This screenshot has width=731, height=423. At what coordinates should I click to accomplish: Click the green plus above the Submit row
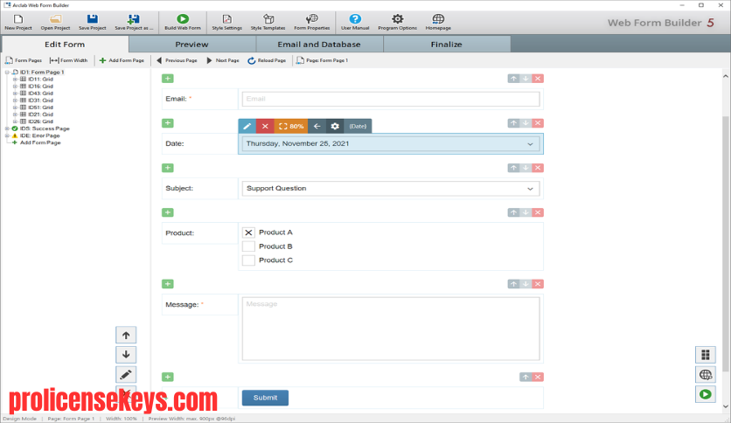click(x=168, y=377)
